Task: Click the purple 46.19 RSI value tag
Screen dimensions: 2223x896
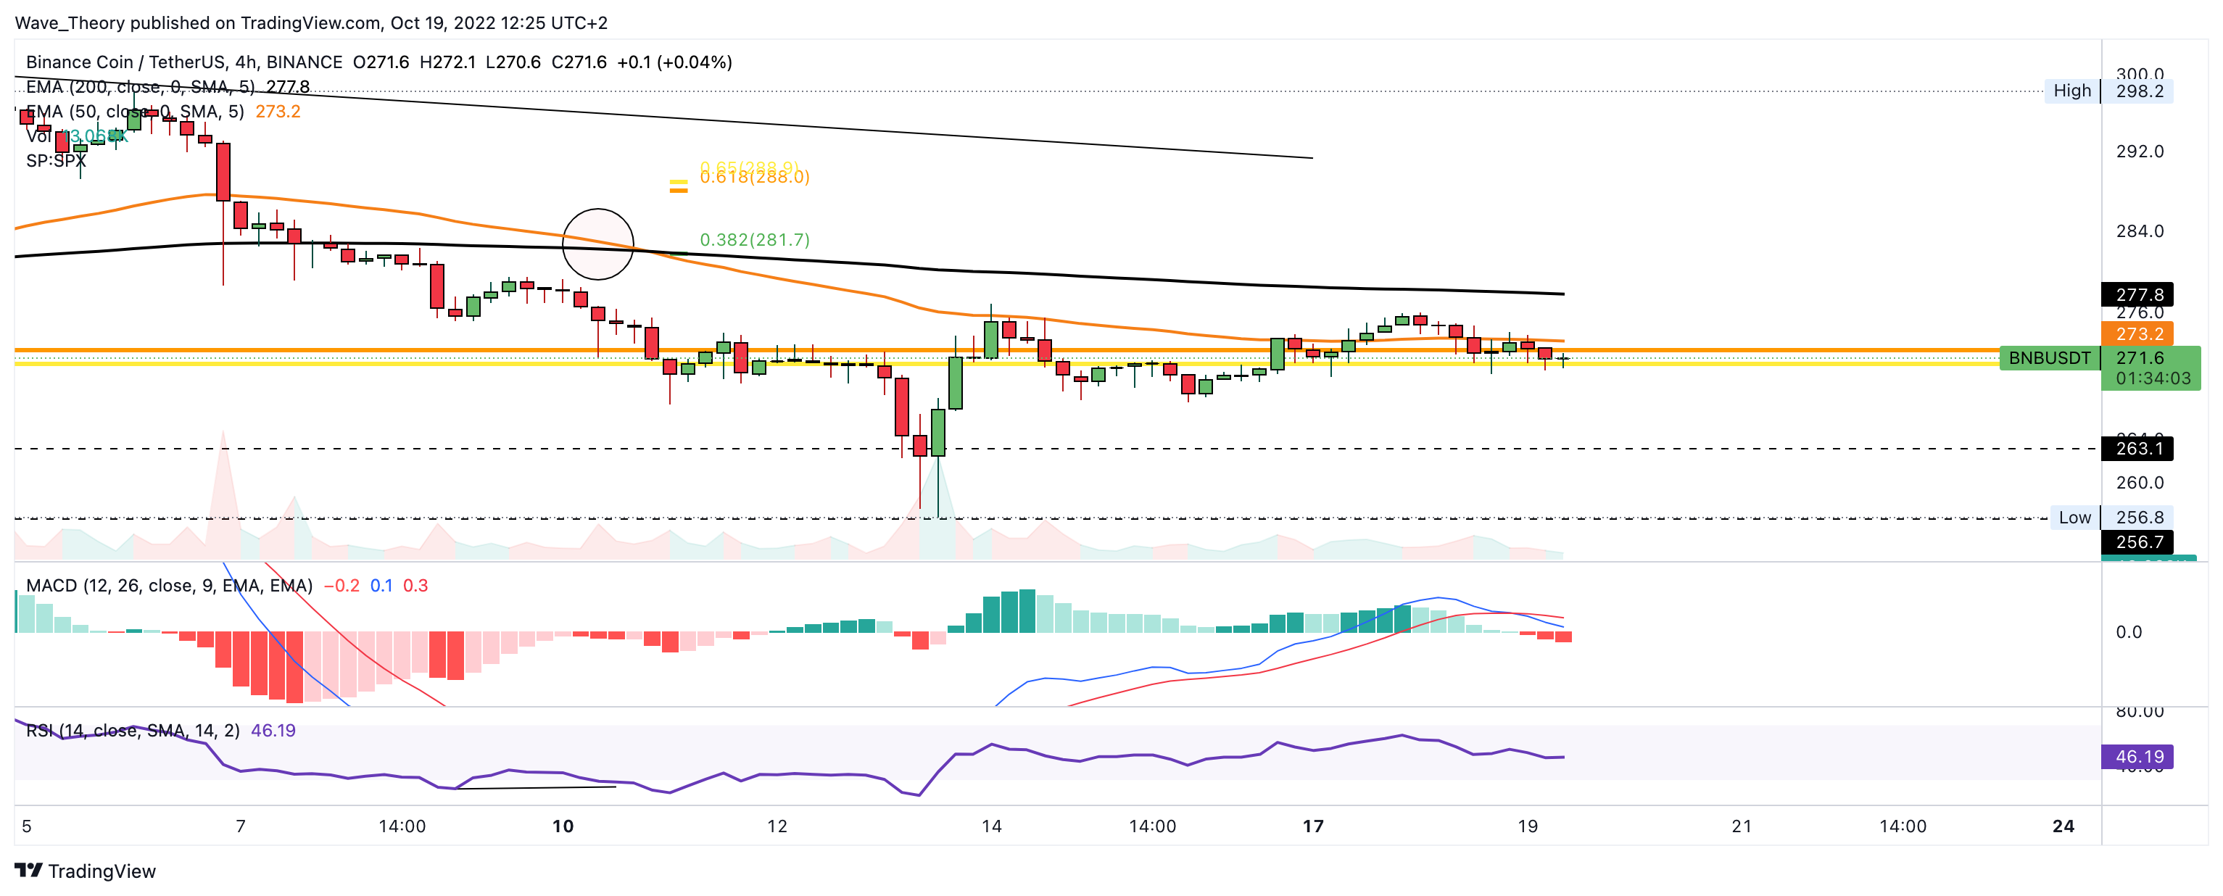Action: click(2137, 757)
